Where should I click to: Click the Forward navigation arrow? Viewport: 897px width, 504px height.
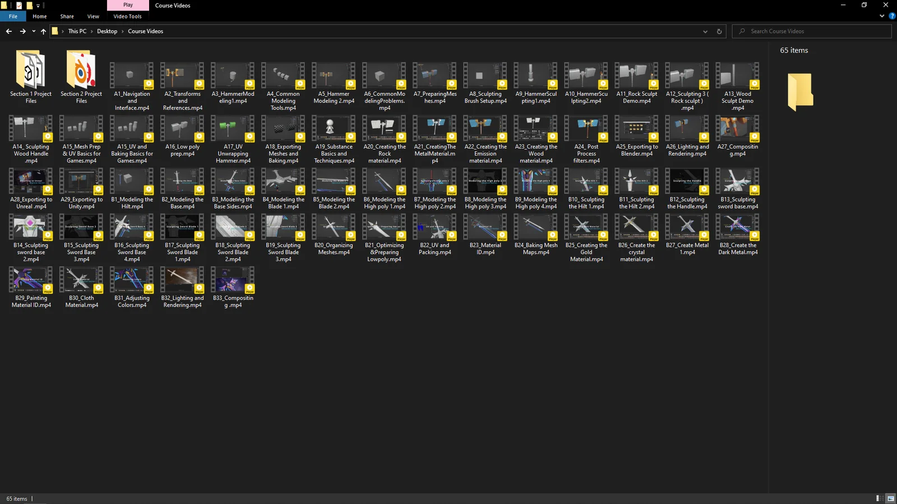pos(22,31)
